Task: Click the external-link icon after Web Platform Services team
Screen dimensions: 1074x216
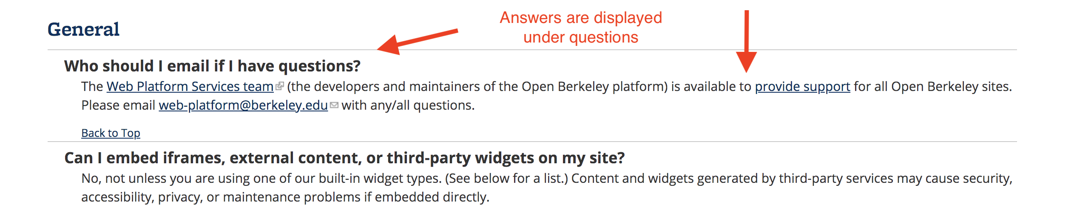Action: click(x=279, y=86)
